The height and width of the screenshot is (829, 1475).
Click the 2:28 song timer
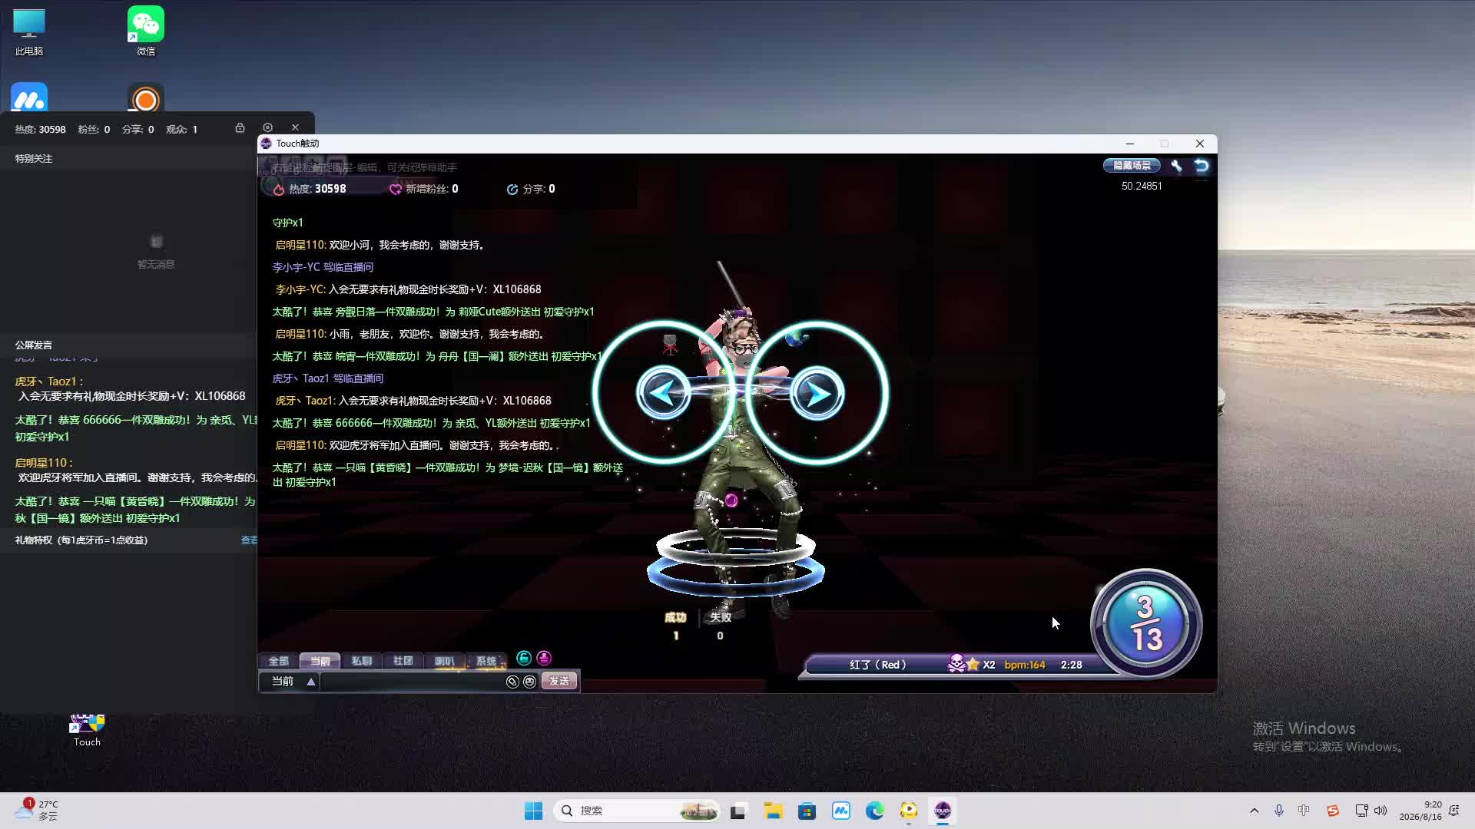(1071, 665)
